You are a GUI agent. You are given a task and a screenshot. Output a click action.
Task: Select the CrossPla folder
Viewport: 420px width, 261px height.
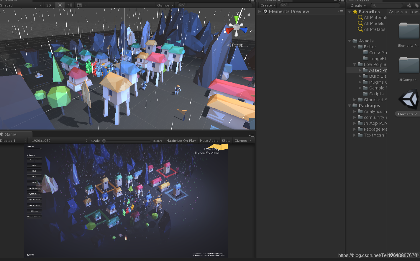[375, 53]
